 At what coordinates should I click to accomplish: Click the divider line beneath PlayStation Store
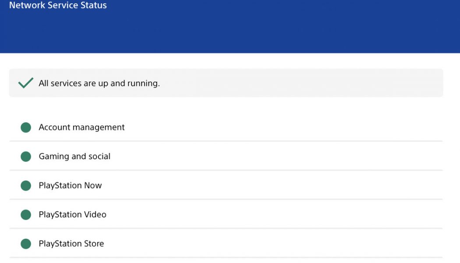[x=226, y=257]
